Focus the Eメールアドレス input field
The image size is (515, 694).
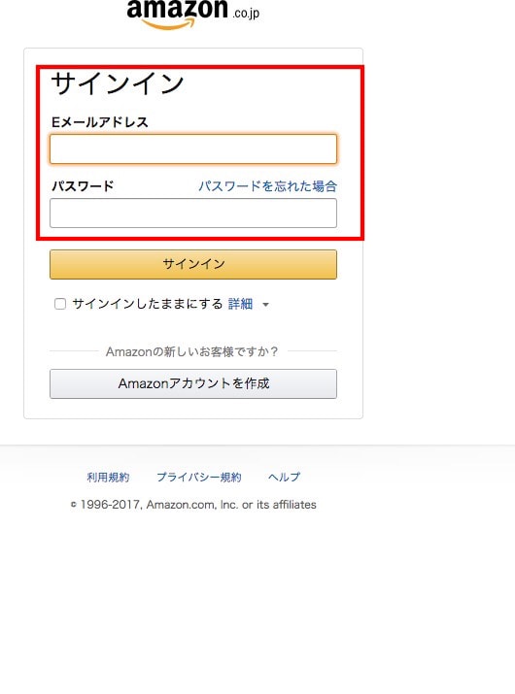pos(193,149)
